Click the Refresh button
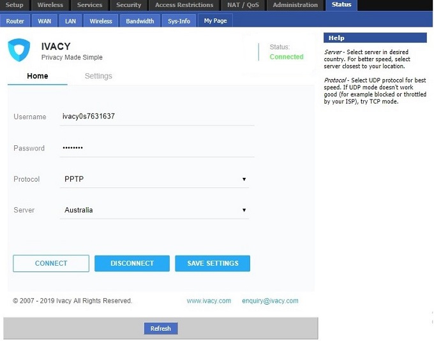The width and height of the screenshot is (434, 341). coord(161,328)
